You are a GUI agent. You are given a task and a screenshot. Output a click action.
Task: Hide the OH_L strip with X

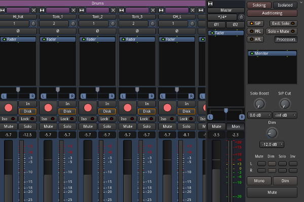pyautogui.click(x=193, y=10)
